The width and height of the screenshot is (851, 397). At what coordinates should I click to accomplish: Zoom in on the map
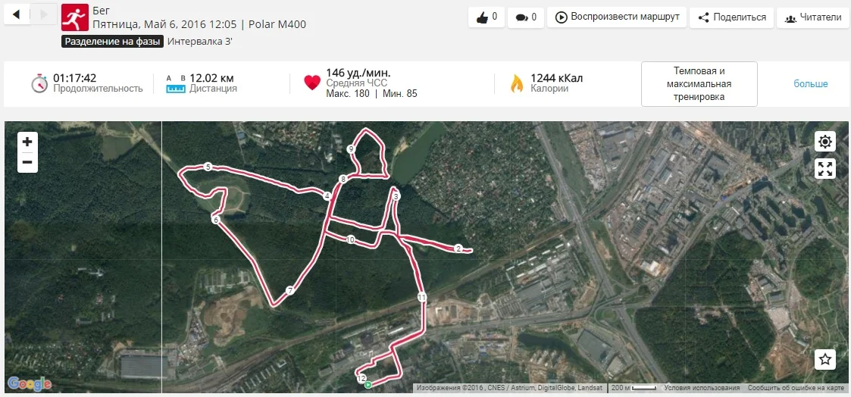(27, 142)
